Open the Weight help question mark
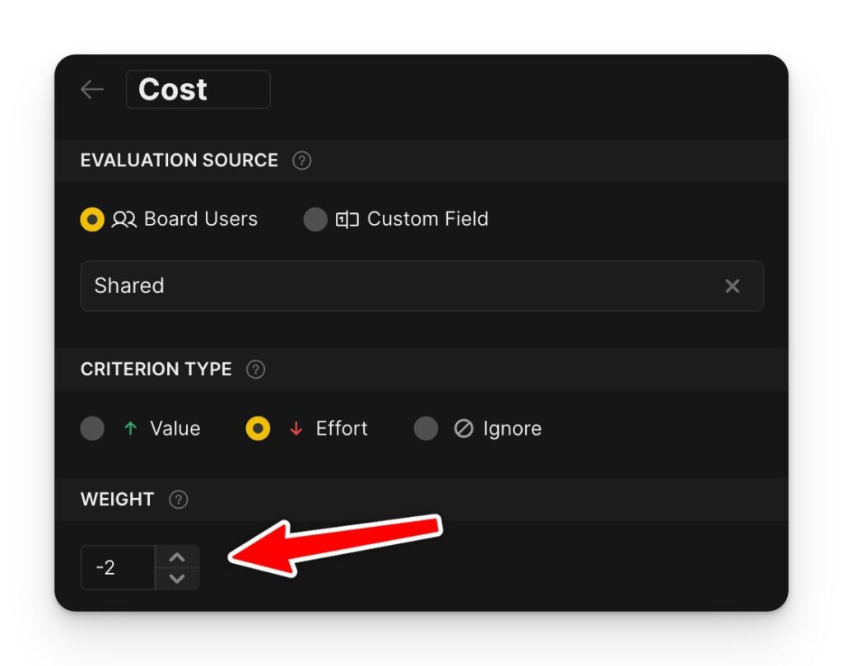The height and width of the screenshot is (666, 843). (x=179, y=500)
